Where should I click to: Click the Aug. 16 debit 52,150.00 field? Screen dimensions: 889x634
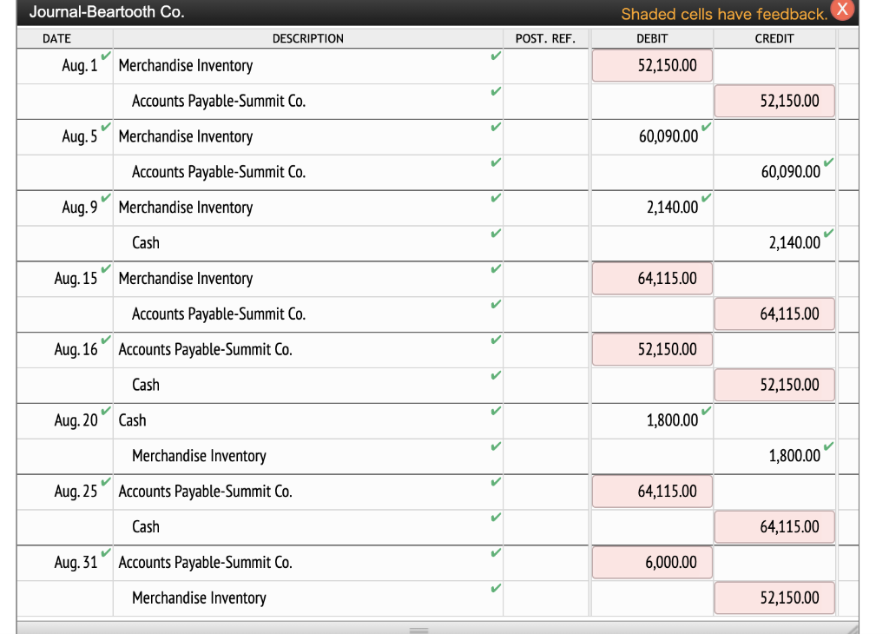coord(652,349)
